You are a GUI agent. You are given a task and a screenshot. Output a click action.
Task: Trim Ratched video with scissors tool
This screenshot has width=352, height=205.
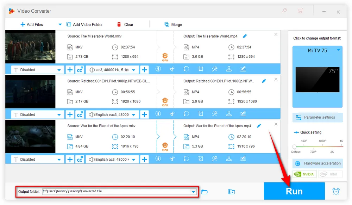point(172,114)
